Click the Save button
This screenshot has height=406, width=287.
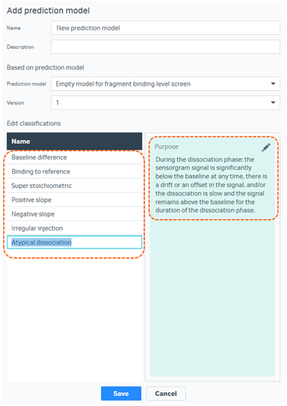click(121, 394)
